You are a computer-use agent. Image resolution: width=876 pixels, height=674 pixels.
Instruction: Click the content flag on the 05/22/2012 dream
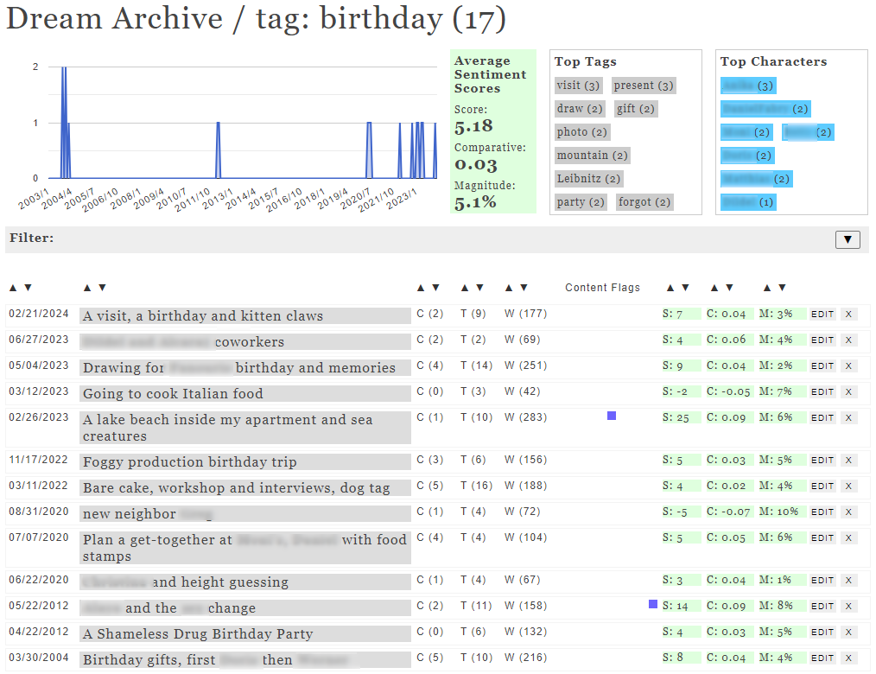(x=653, y=605)
